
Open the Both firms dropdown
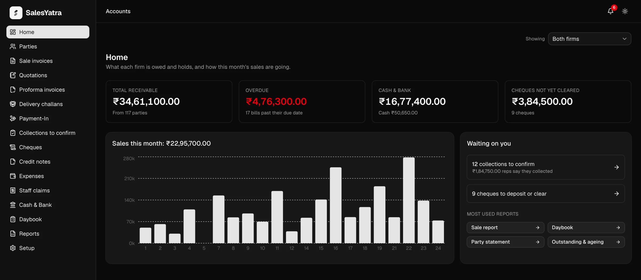589,39
